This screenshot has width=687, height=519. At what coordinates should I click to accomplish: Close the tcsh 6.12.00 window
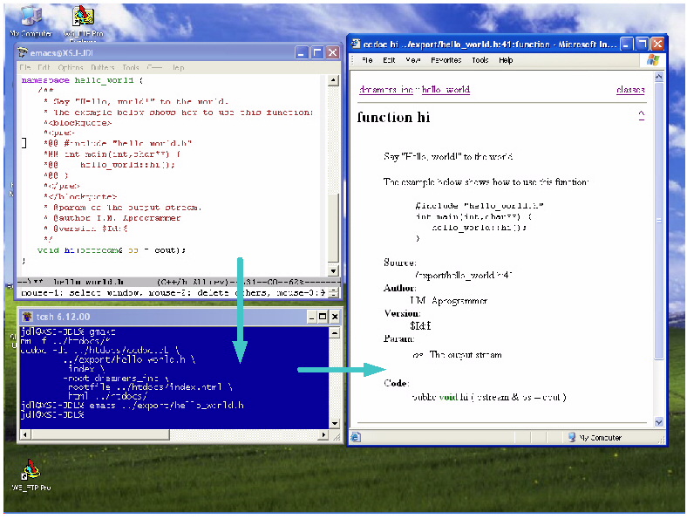[x=334, y=317]
